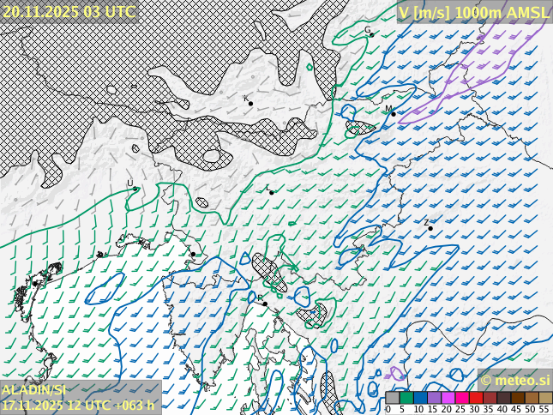Click the U location marker
This screenshot has width=553, height=415.
(x=135, y=189)
